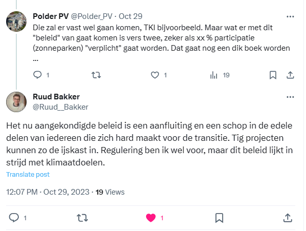
Task: Unlike Ruud Bakker's post via pink heart
Action: [151, 218]
